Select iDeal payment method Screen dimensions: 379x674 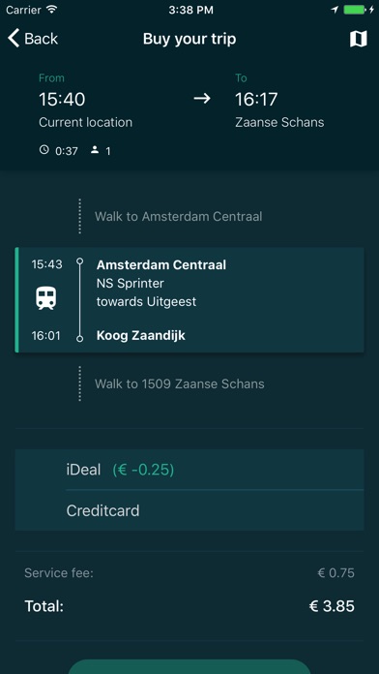pyautogui.click(x=189, y=470)
